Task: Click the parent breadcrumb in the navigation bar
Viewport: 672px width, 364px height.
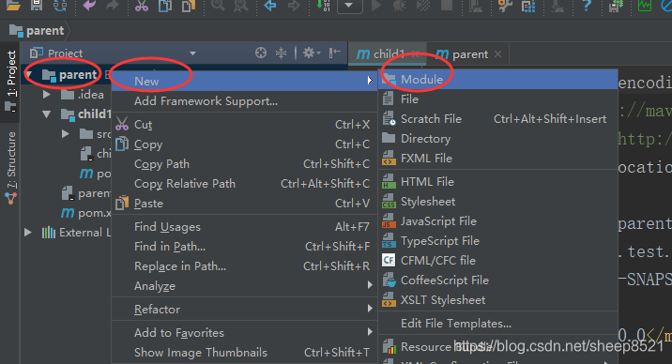Action: [x=37, y=31]
